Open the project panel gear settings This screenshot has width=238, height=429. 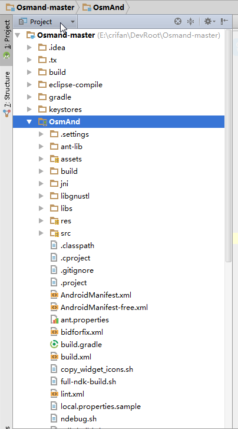pyautogui.click(x=210, y=21)
